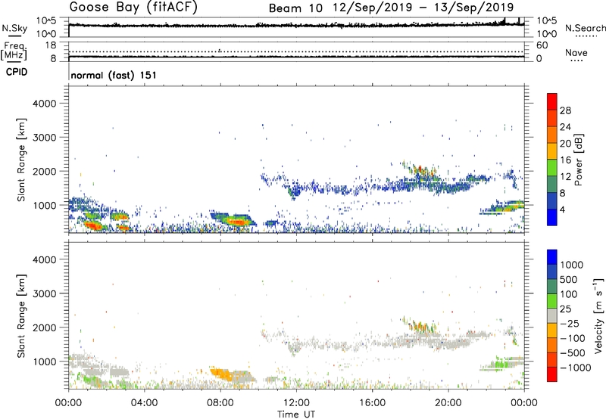Click the CPID label
Screen dimensions: 606x419
pos(17,72)
